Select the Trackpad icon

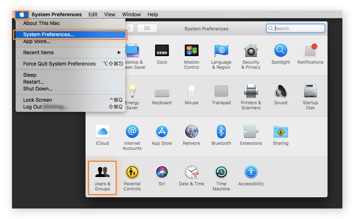[221, 95]
